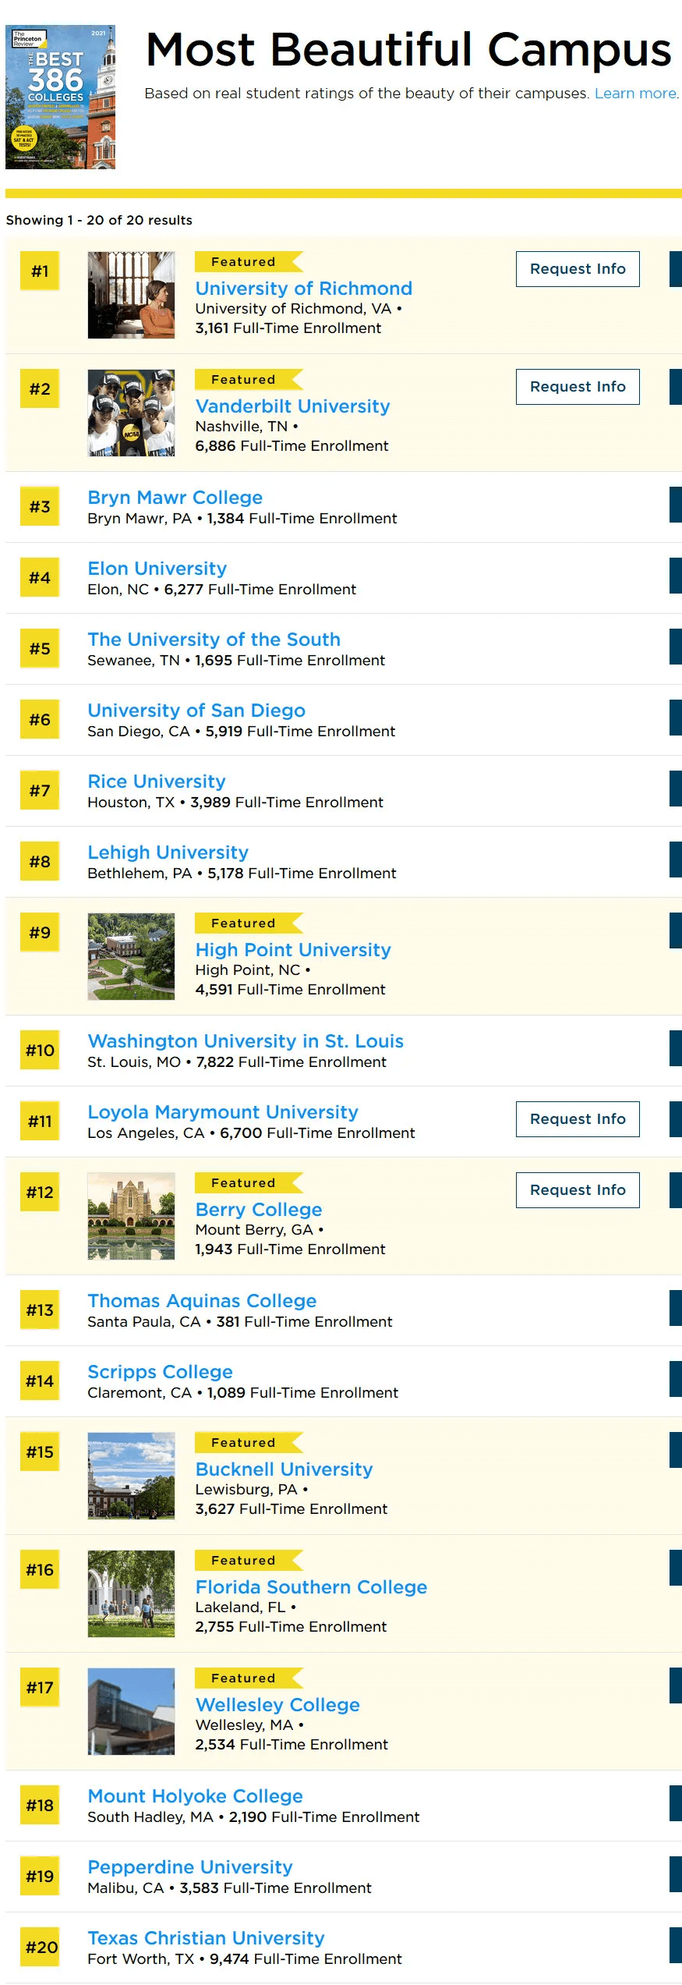The image size is (682, 1985).
Task: Open Loyola Marymount University link
Action: pos(223,1111)
